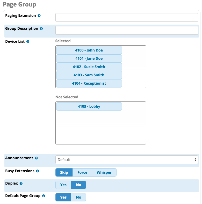Screen dimensions: 202x204
Task: Open the Announcement dropdown
Action: pos(127,160)
